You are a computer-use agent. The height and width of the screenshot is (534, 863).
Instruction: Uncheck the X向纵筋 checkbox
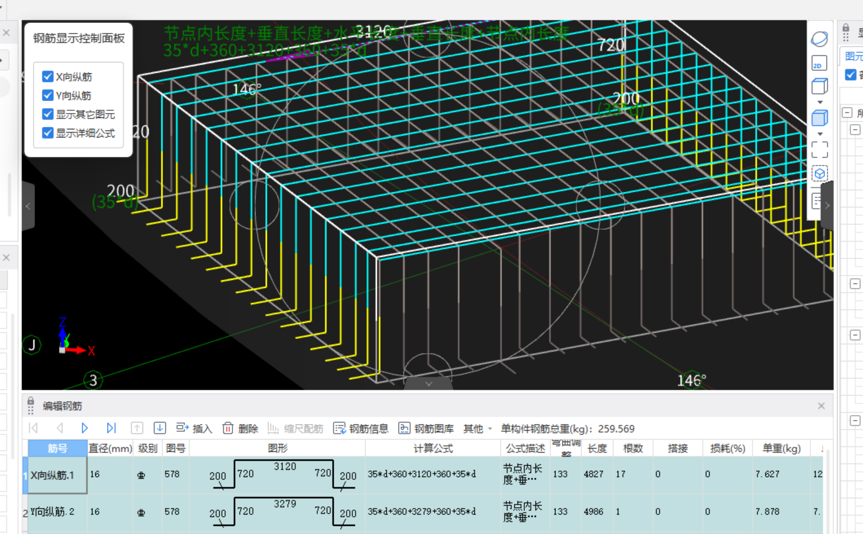pos(48,77)
